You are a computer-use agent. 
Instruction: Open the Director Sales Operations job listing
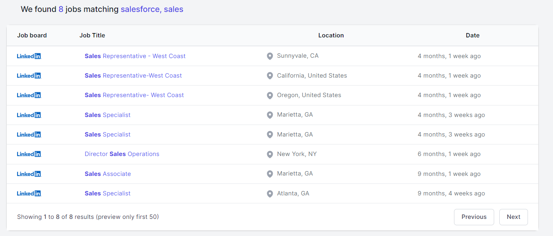click(x=122, y=154)
